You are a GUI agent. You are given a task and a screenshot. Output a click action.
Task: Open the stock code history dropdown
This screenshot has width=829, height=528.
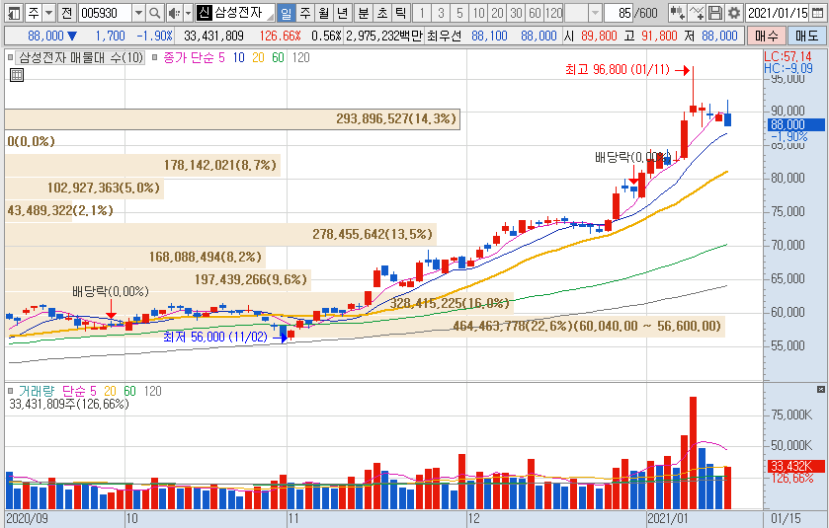[138, 13]
